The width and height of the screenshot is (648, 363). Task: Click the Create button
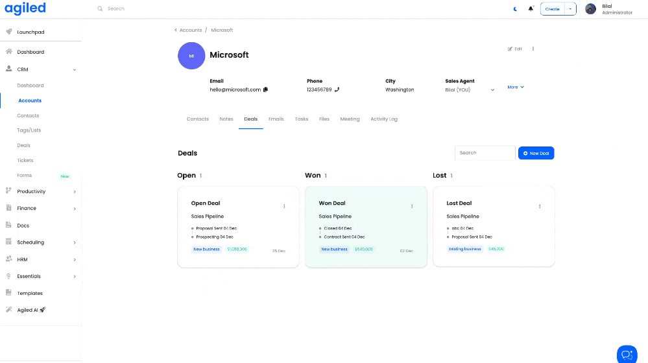coord(552,8)
